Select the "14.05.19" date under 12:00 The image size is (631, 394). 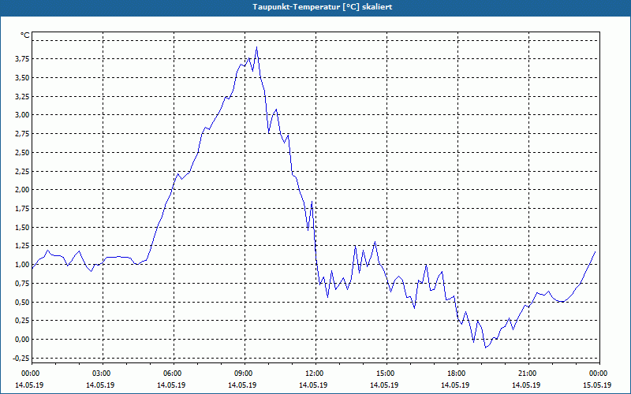(313, 385)
